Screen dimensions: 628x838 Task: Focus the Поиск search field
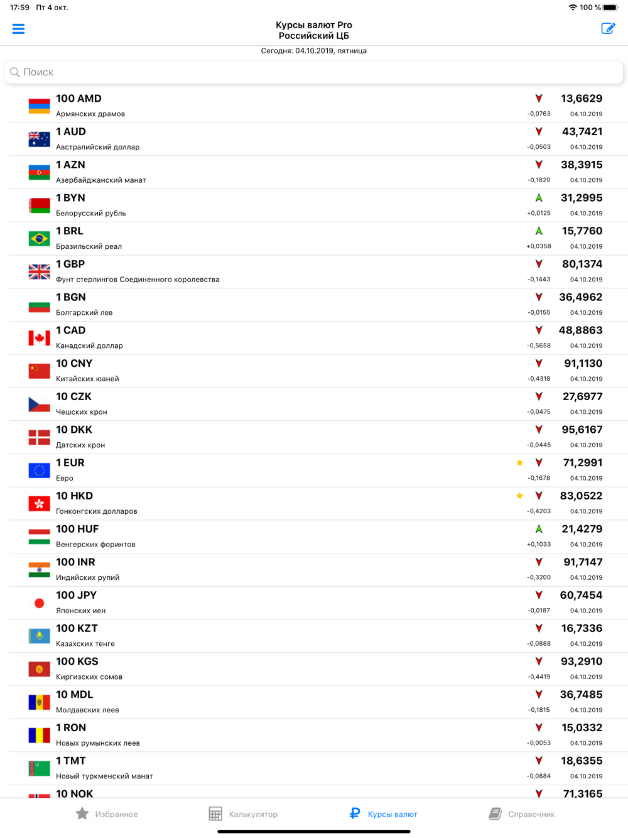pyautogui.click(x=314, y=72)
